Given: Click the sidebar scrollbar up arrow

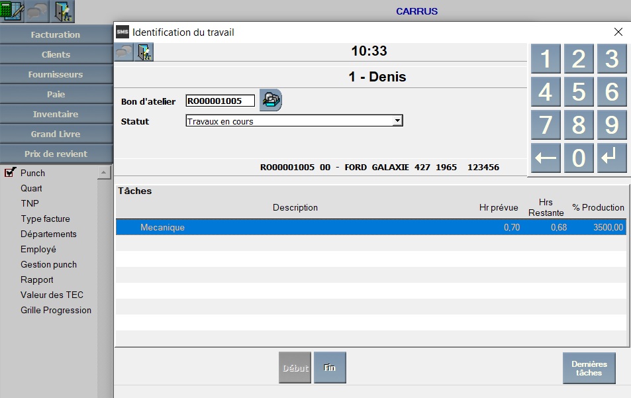Looking at the screenshot, I should 104,173.
